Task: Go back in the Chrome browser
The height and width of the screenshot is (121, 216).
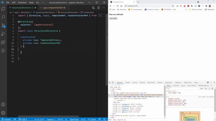Action: point(110,6)
